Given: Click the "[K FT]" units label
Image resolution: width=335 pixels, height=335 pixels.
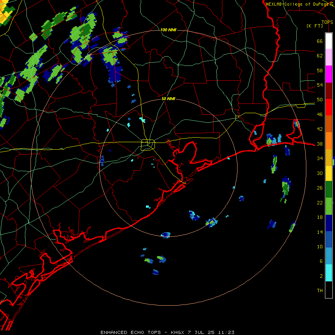Looking at the screenshot, I should click(x=315, y=26).
